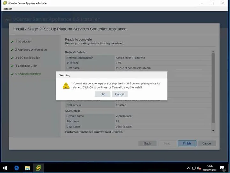Image resolution: width=230 pixels, height=173 pixels.
Task: Click the host name value s1-psc.dt.cwdemocloud.com
Action: coord(133,68)
